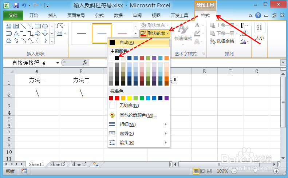Select the 格式 drawing tools tab
This screenshot has height=178, width=288.
point(205,16)
